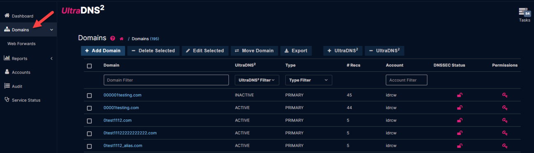Check the box for 000001testing.com
The width and height of the screenshot is (534, 153).
[x=89, y=96]
